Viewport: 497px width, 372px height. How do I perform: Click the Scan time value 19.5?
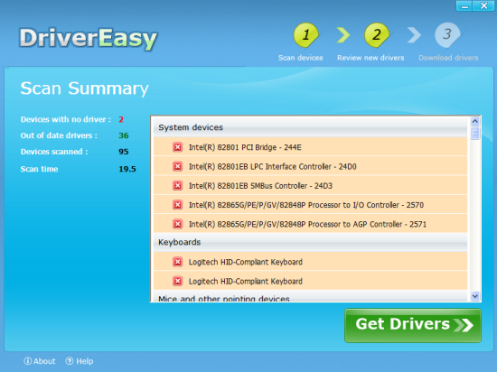click(127, 169)
